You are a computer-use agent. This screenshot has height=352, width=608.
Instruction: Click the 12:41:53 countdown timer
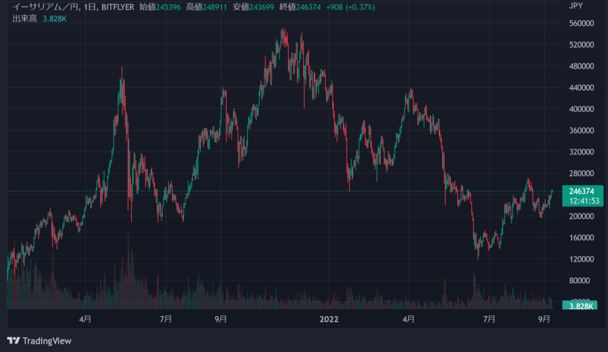coord(584,201)
